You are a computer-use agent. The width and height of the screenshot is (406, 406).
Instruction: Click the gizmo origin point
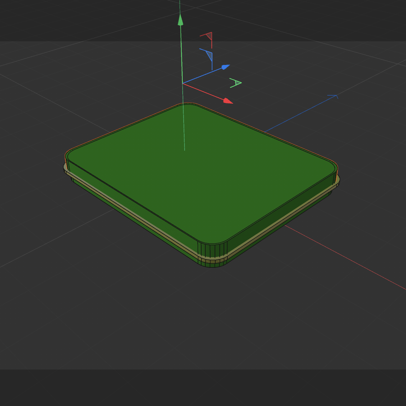pos(183,84)
